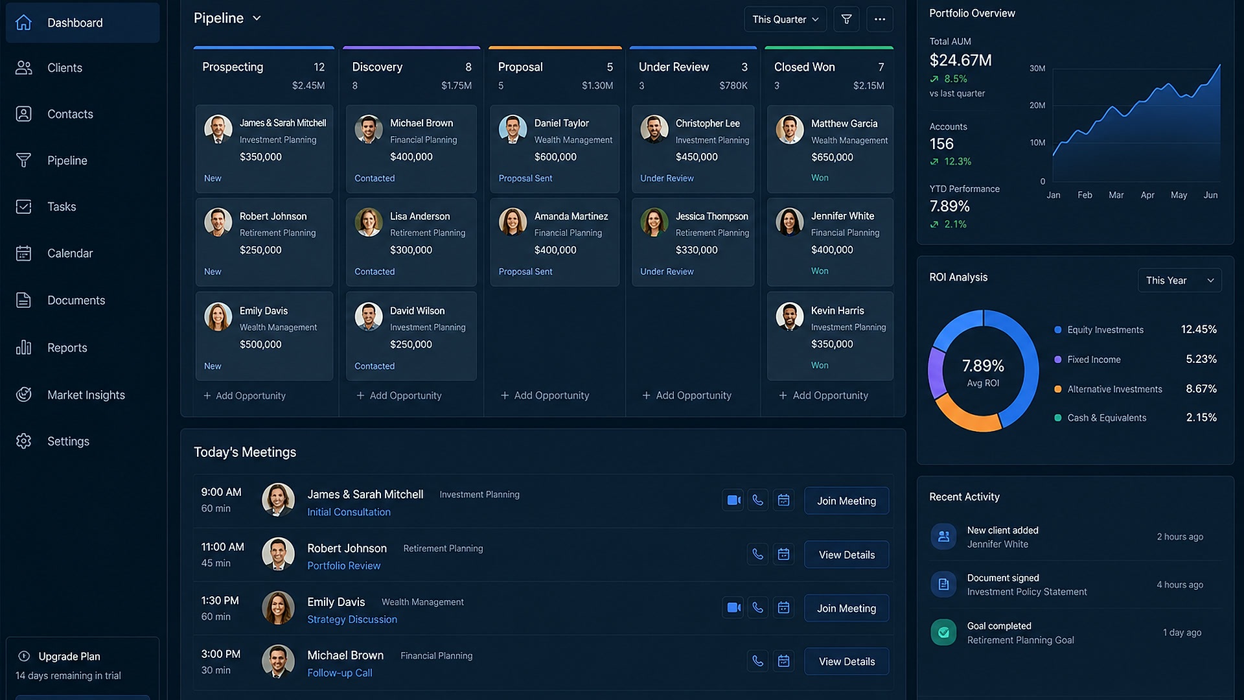
Task: Open the This Year ROI dropdown
Action: 1179,280
